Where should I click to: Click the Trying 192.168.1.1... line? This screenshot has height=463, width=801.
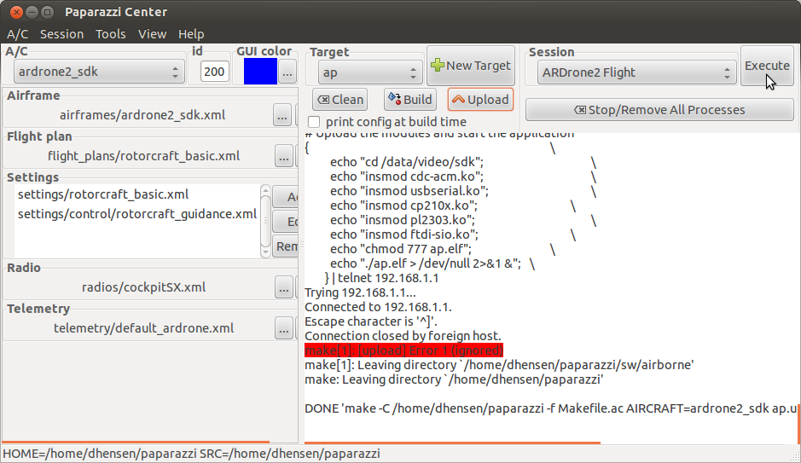point(360,292)
